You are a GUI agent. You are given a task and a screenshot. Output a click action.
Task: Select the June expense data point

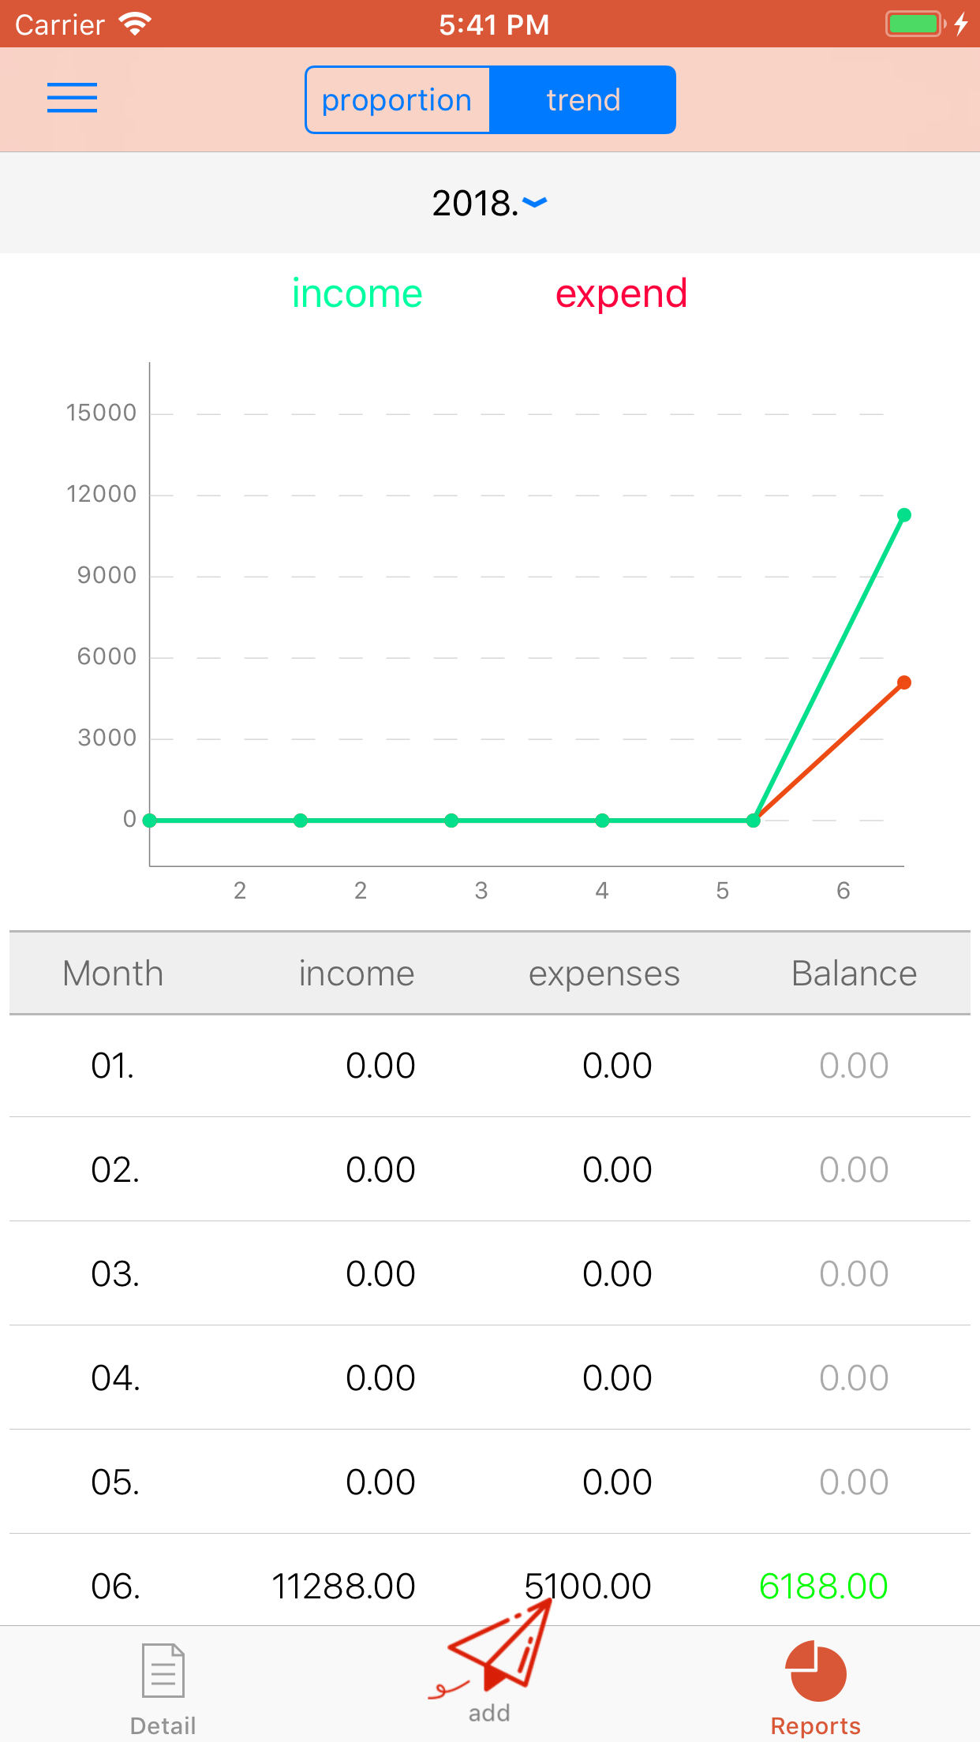904,682
